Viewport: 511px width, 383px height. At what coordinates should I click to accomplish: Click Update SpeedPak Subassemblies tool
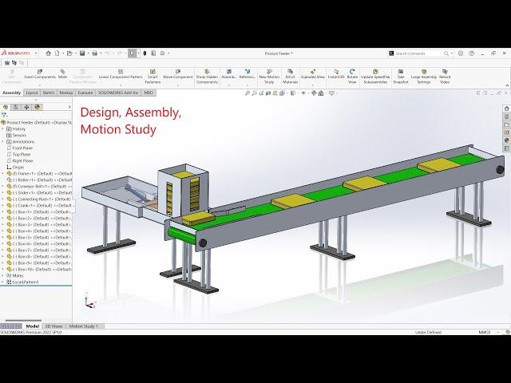pyautogui.click(x=375, y=77)
